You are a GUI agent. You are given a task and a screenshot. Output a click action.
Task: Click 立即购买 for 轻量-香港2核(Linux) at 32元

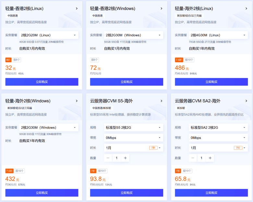tap(42, 82)
